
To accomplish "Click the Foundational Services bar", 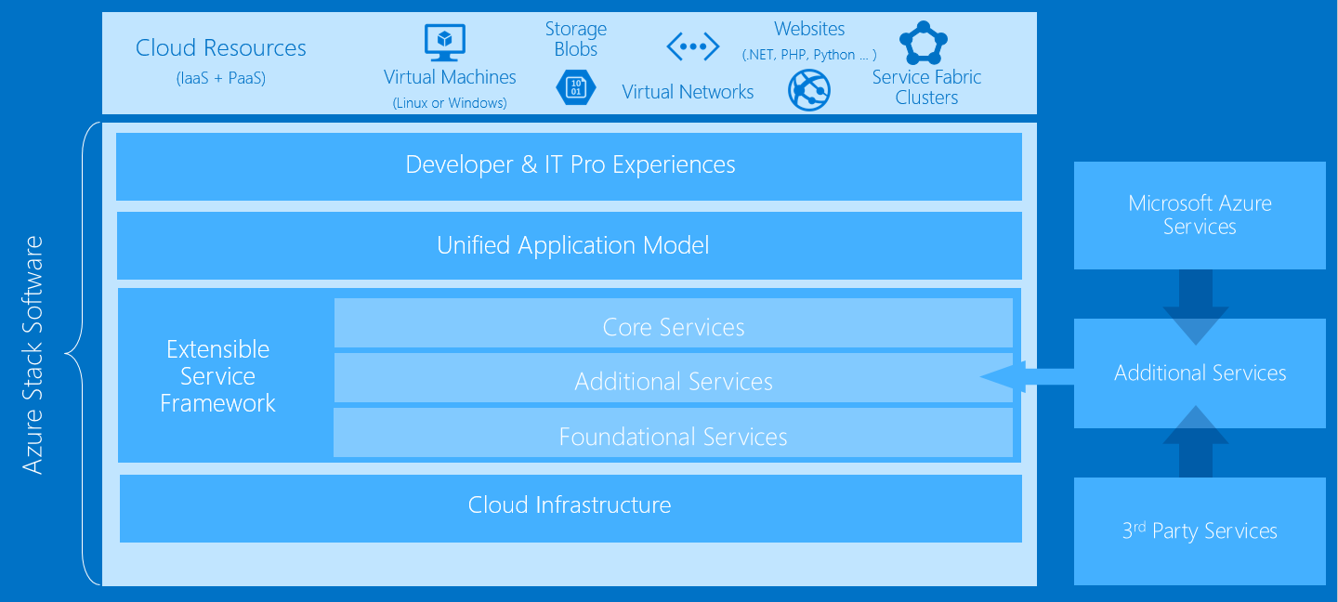I will pyautogui.click(x=673, y=433).
